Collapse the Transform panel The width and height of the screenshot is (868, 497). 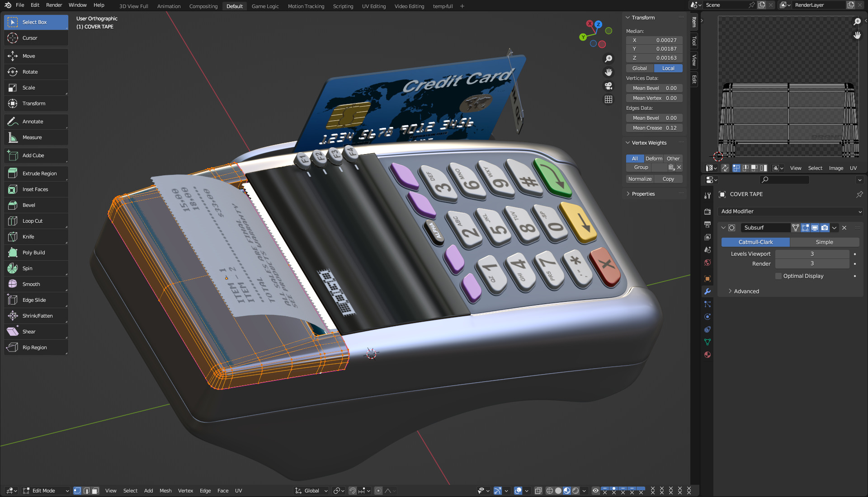pos(627,18)
